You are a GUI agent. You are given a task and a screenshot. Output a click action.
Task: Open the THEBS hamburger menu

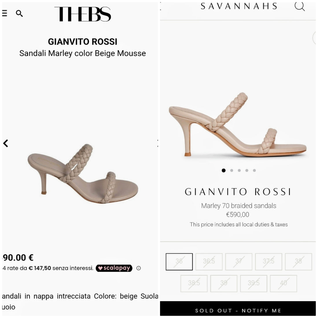pyautogui.click(x=5, y=13)
